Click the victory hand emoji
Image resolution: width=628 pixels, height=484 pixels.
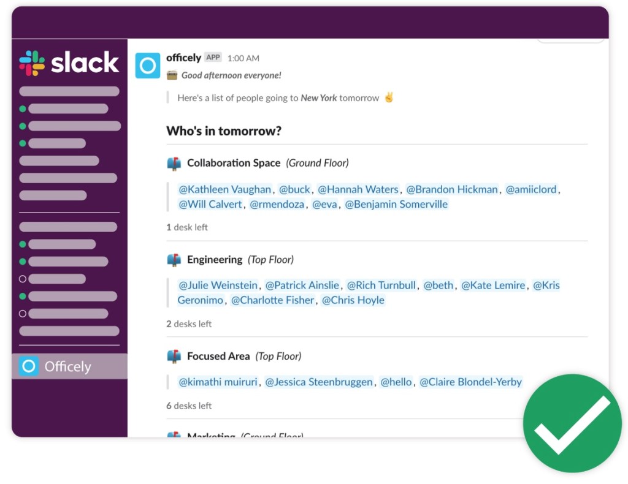tap(388, 97)
